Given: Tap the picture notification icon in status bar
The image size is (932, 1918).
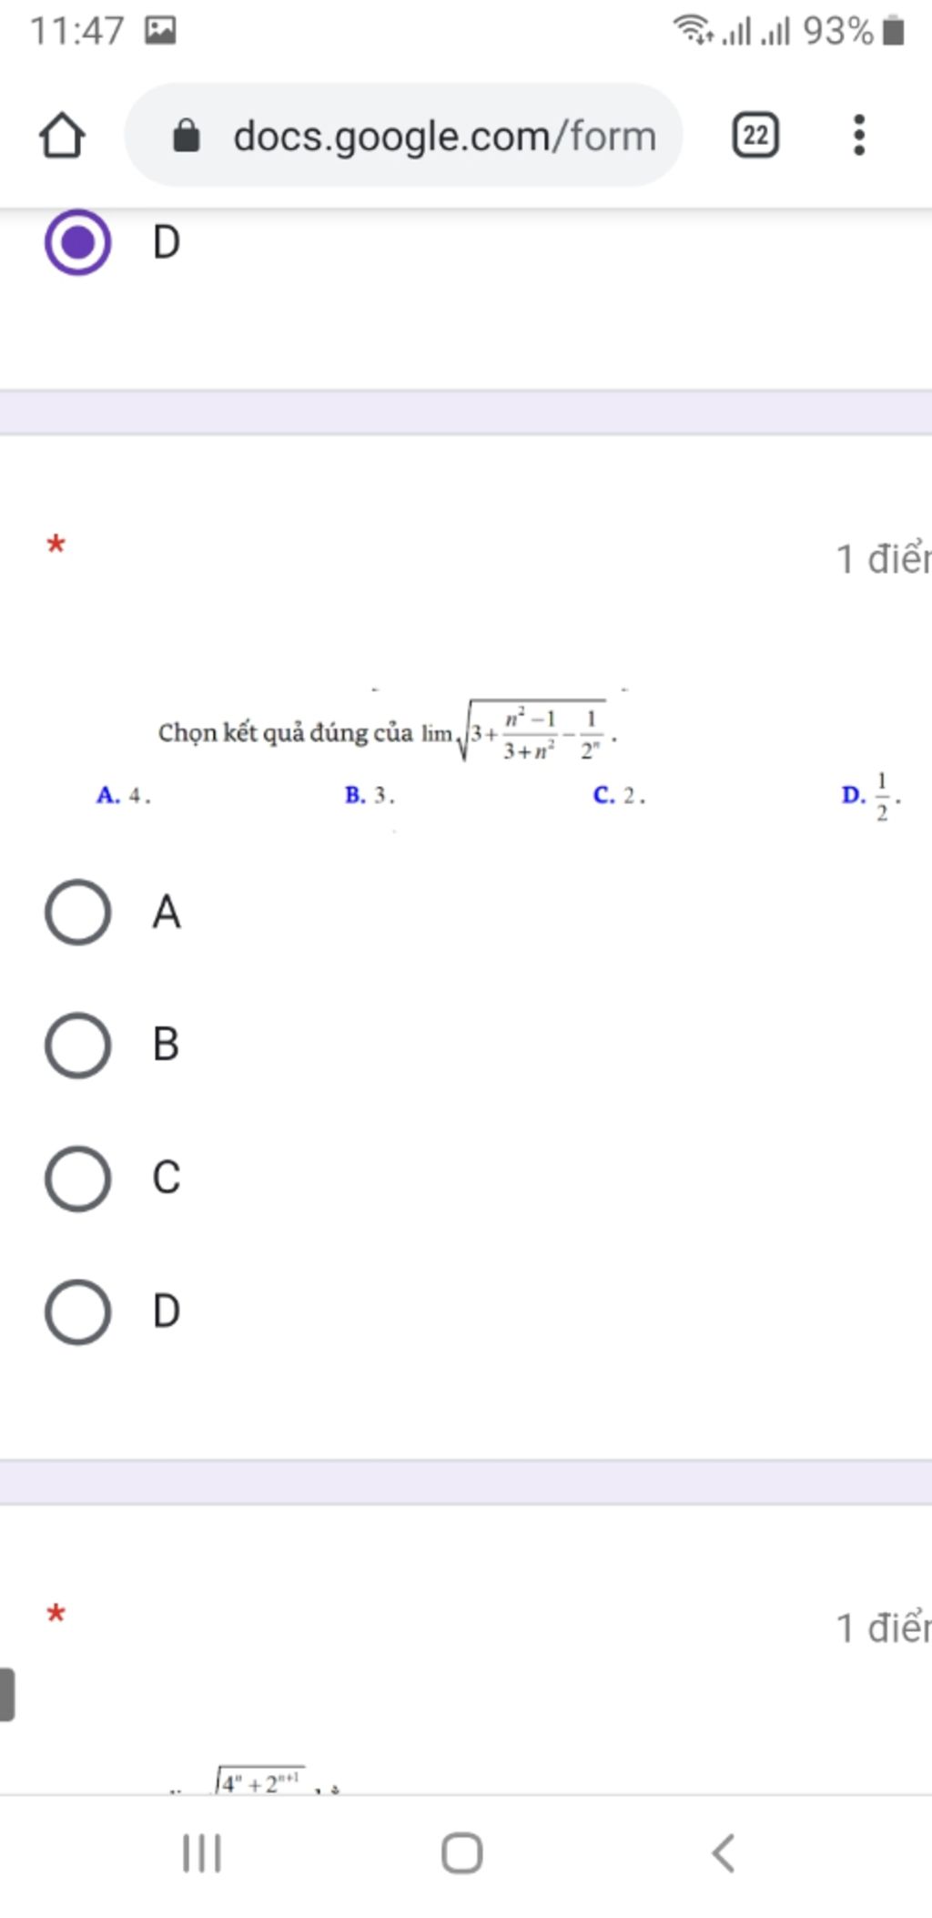Looking at the screenshot, I should (160, 31).
